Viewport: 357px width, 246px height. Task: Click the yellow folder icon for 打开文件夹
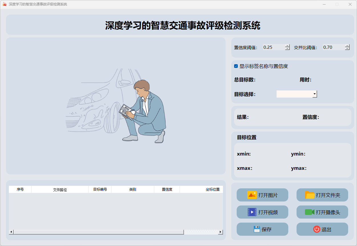point(310,195)
